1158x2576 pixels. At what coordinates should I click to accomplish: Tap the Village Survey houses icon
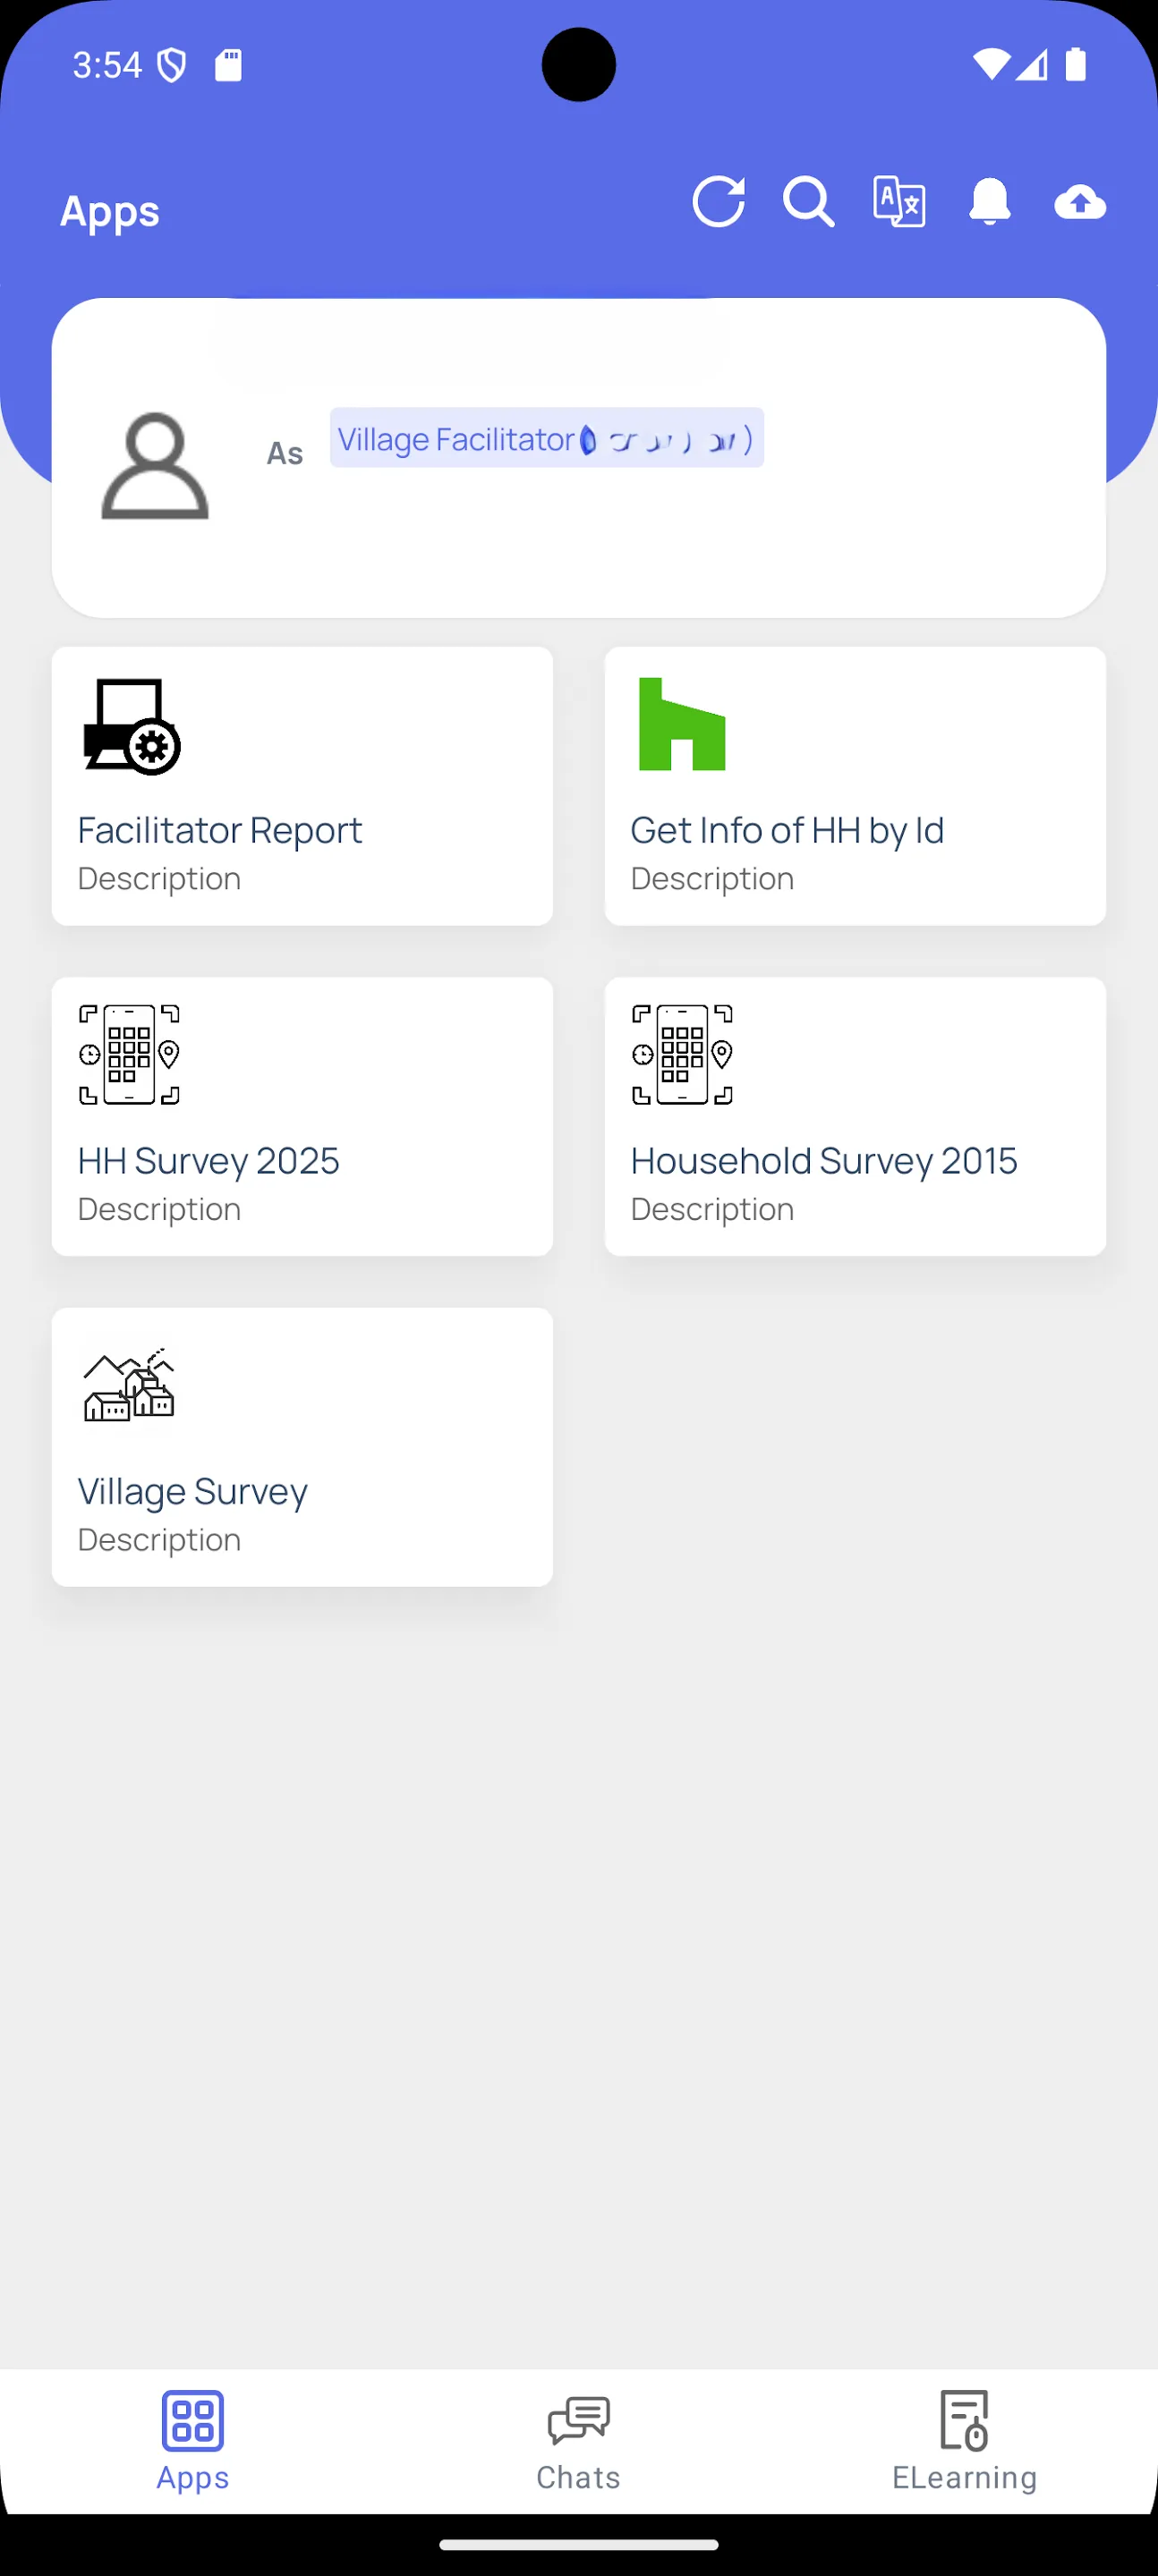(129, 1384)
